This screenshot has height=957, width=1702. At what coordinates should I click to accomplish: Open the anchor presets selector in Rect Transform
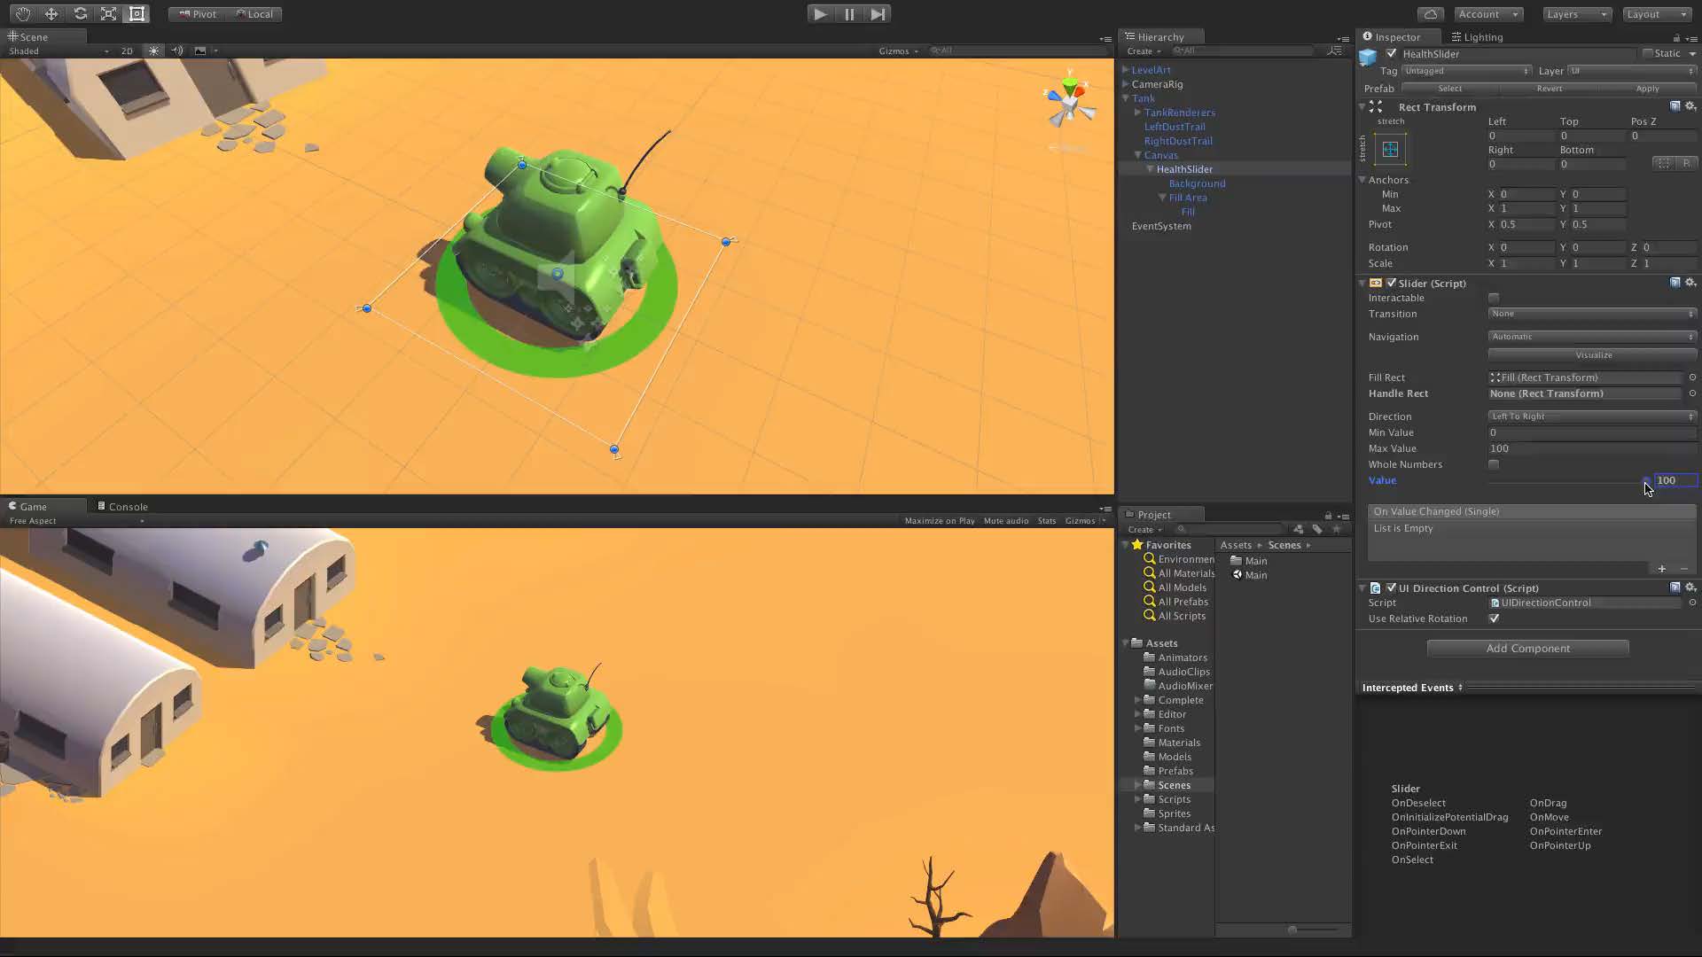[1389, 149]
